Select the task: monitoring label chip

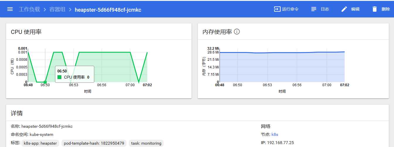coord(146,143)
